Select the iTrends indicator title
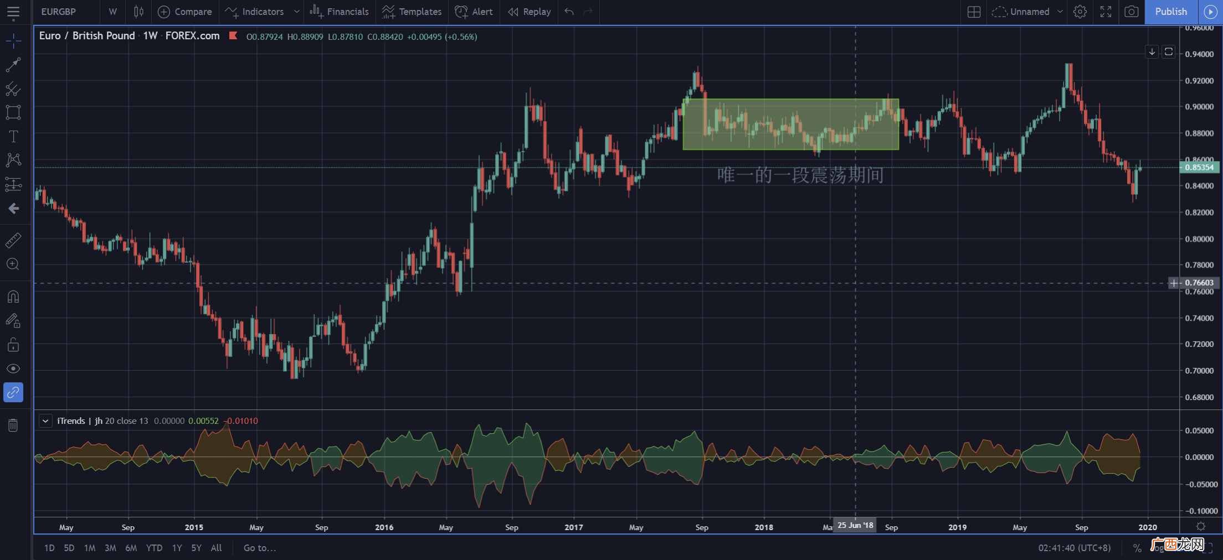 tap(80, 421)
